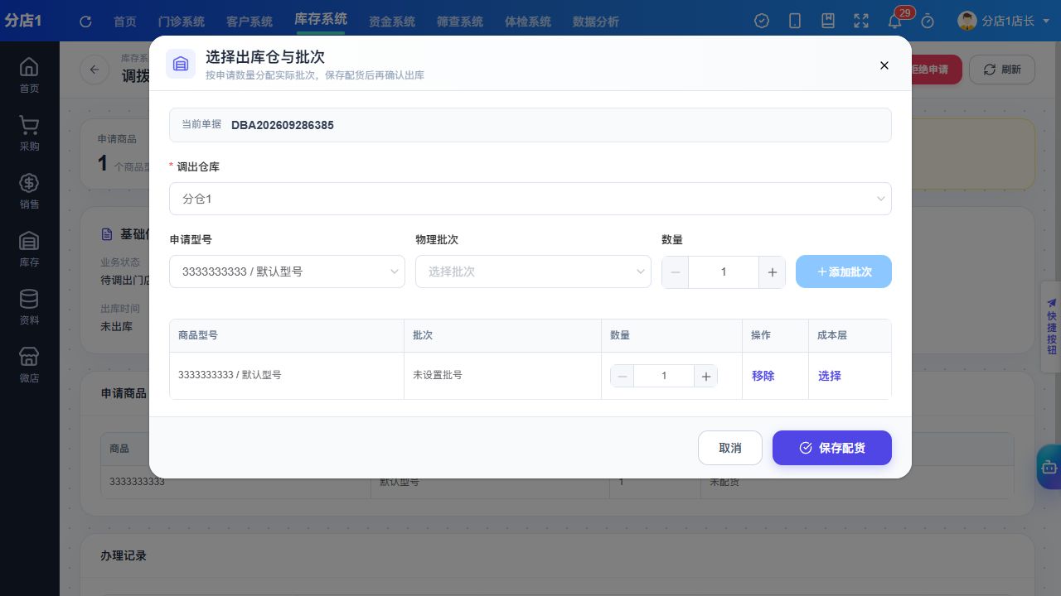The width and height of the screenshot is (1061, 596).
Task: Close the 选择出库仓与批次 dialog
Action: (x=884, y=65)
